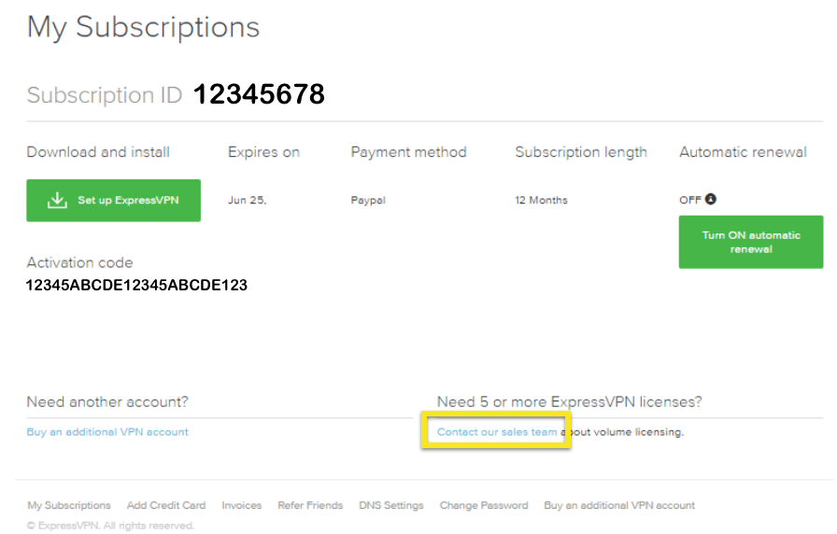Click the Download and install column header
Viewport: 837px width, 534px height.
(98, 152)
